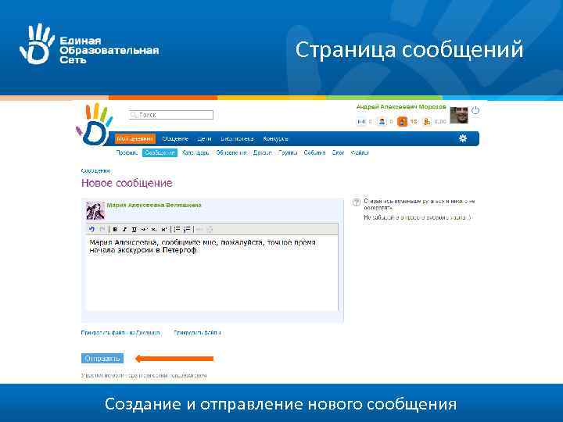The width and height of the screenshot is (563, 422).
Task: Click user name 'Андрей Алексеевич Морозов'
Action: point(401,107)
